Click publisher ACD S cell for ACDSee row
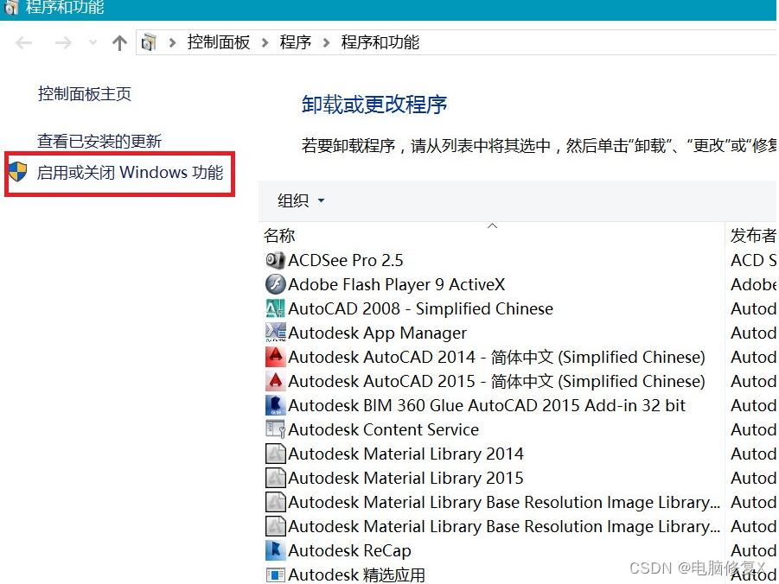779x584 pixels. pyautogui.click(x=753, y=260)
